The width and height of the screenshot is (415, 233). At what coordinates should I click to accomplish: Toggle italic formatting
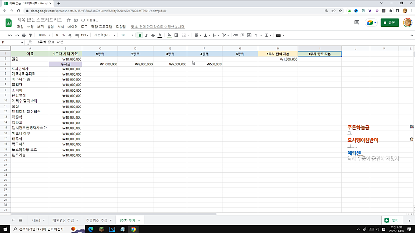click(x=146, y=35)
